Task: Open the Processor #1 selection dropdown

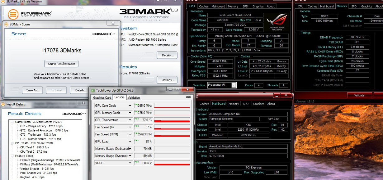Action: click(234, 85)
